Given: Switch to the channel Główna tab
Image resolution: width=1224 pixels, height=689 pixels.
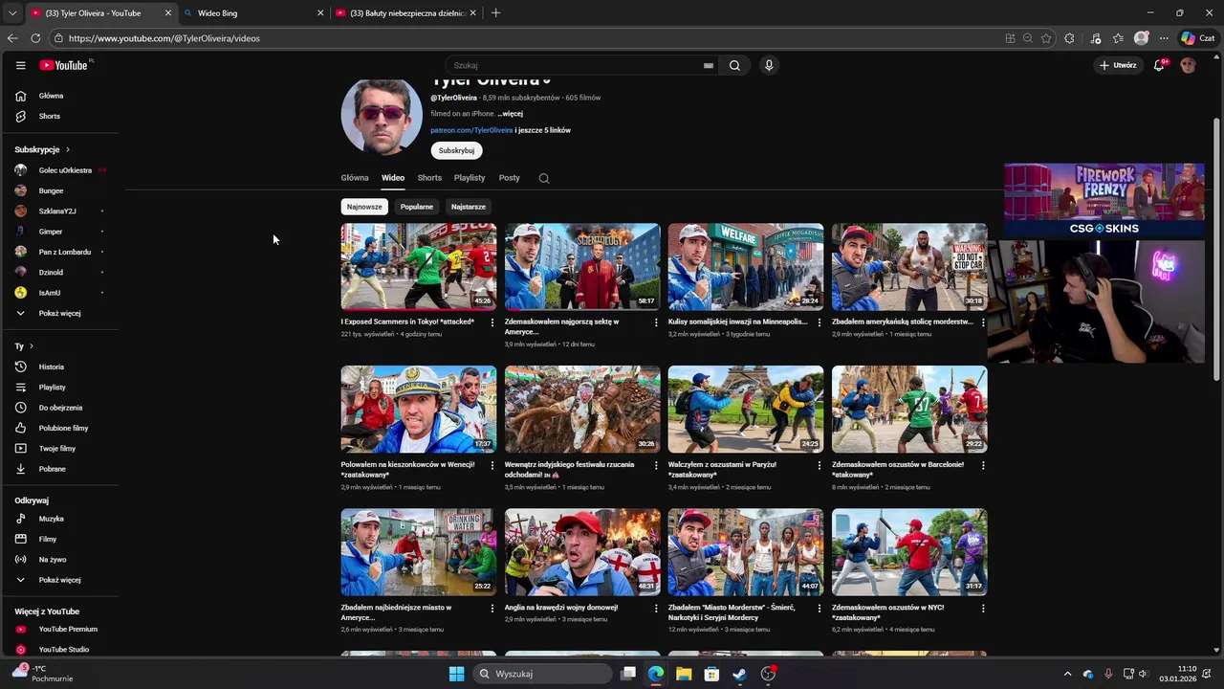Looking at the screenshot, I should point(355,178).
